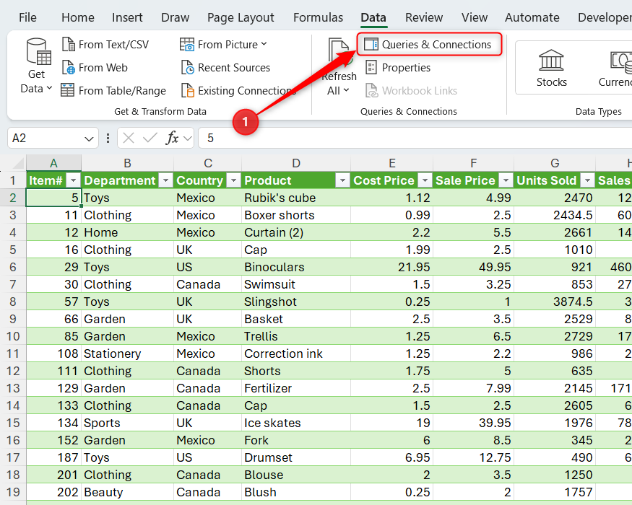The height and width of the screenshot is (505, 632).
Task: Open the Product column filter dropdown
Action: [x=342, y=180]
